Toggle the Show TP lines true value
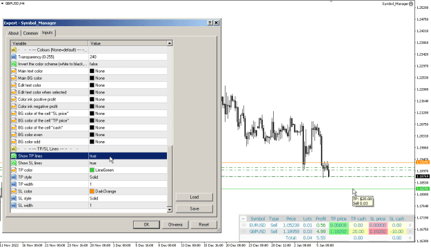Image resolution: width=431 pixels, height=249 pixels. point(128,156)
